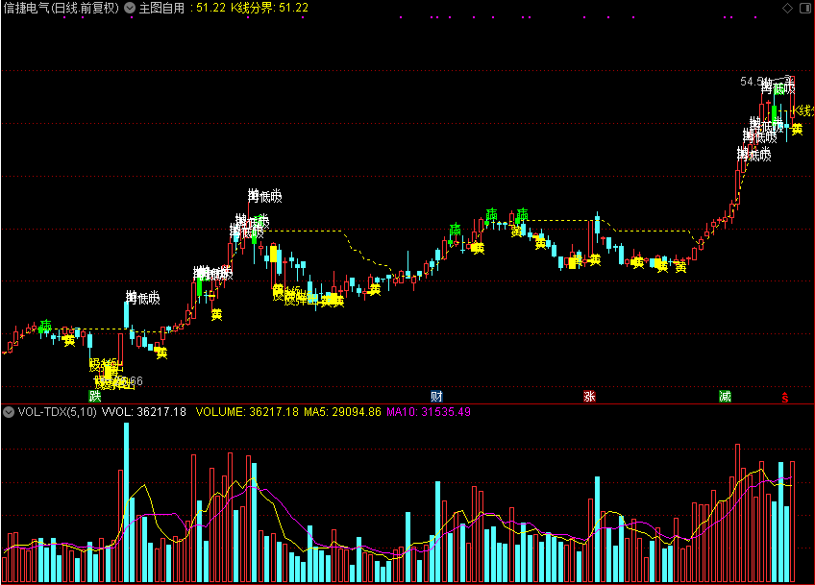Click the red S marker on timeline
Viewport: 815px width, 585px height.
click(785, 398)
